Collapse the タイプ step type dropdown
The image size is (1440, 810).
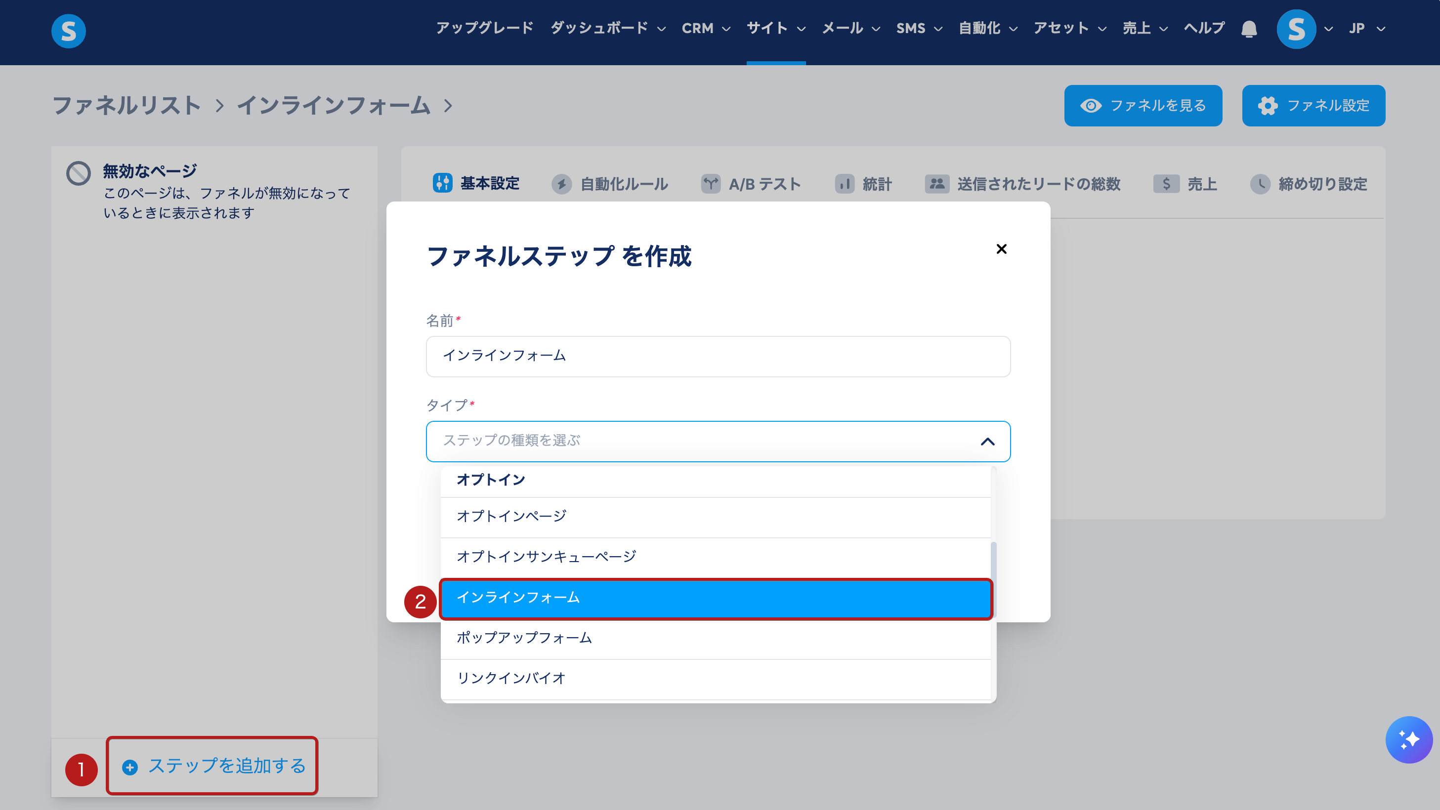(x=987, y=442)
